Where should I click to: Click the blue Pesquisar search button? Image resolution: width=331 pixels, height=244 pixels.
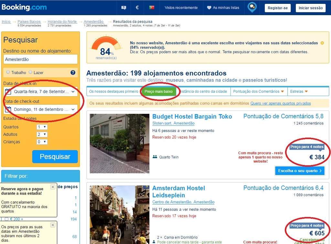55,157
